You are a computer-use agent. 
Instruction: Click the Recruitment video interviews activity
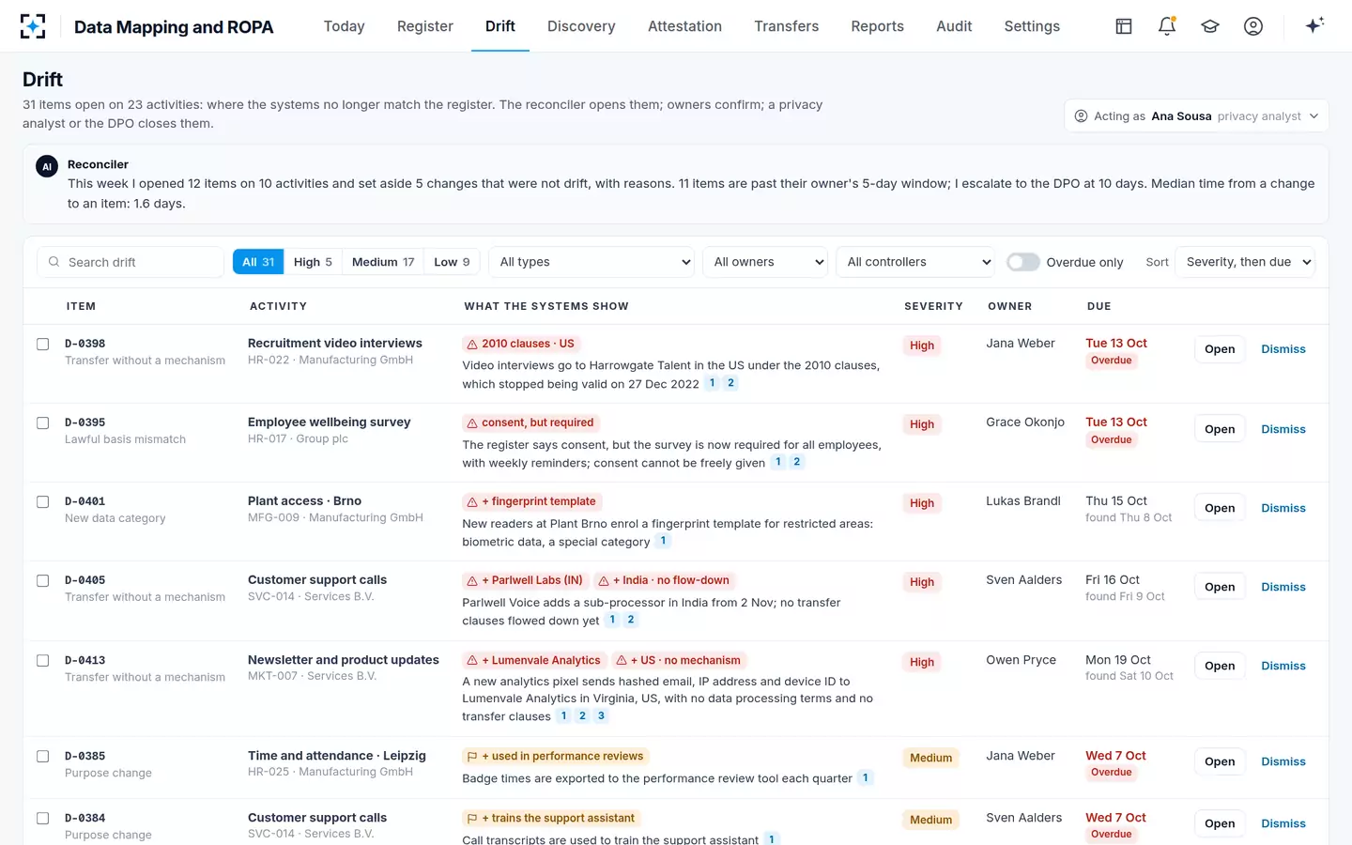(335, 344)
